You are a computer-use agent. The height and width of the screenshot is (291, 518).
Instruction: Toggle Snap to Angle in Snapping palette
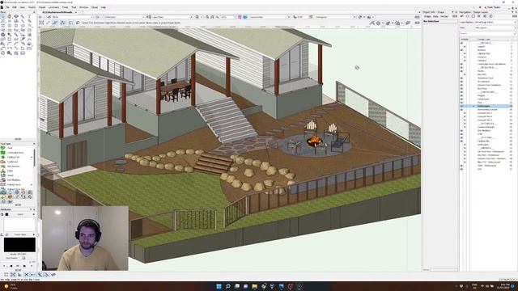(x=19, y=275)
